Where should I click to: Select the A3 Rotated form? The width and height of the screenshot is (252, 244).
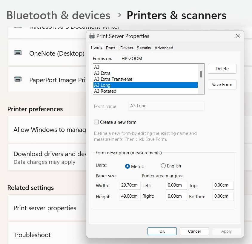(x=119, y=91)
